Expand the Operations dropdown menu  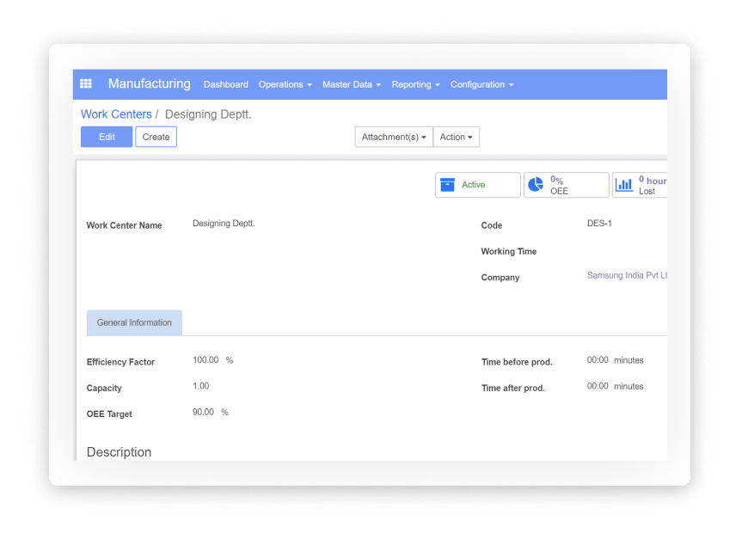pyautogui.click(x=285, y=84)
